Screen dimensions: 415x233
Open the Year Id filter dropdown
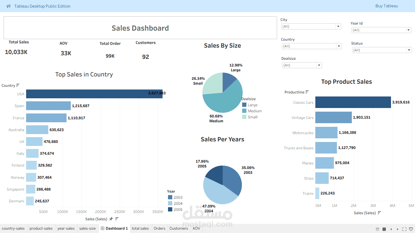pyautogui.click(x=409, y=30)
